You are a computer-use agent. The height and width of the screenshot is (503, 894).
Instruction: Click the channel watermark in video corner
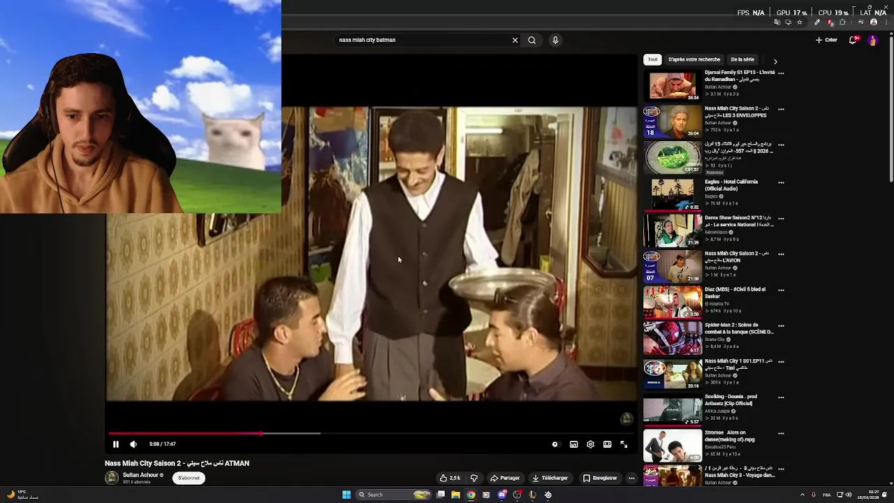coord(626,418)
